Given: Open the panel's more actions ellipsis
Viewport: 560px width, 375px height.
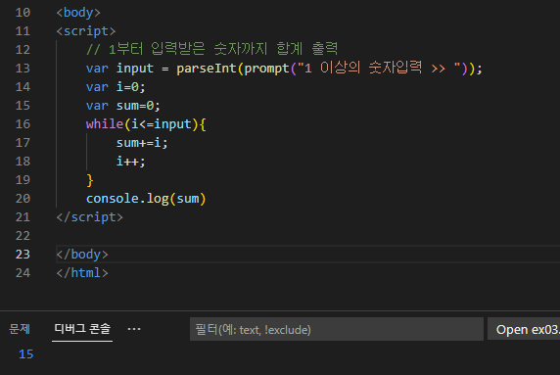Looking at the screenshot, I should 134,329.
